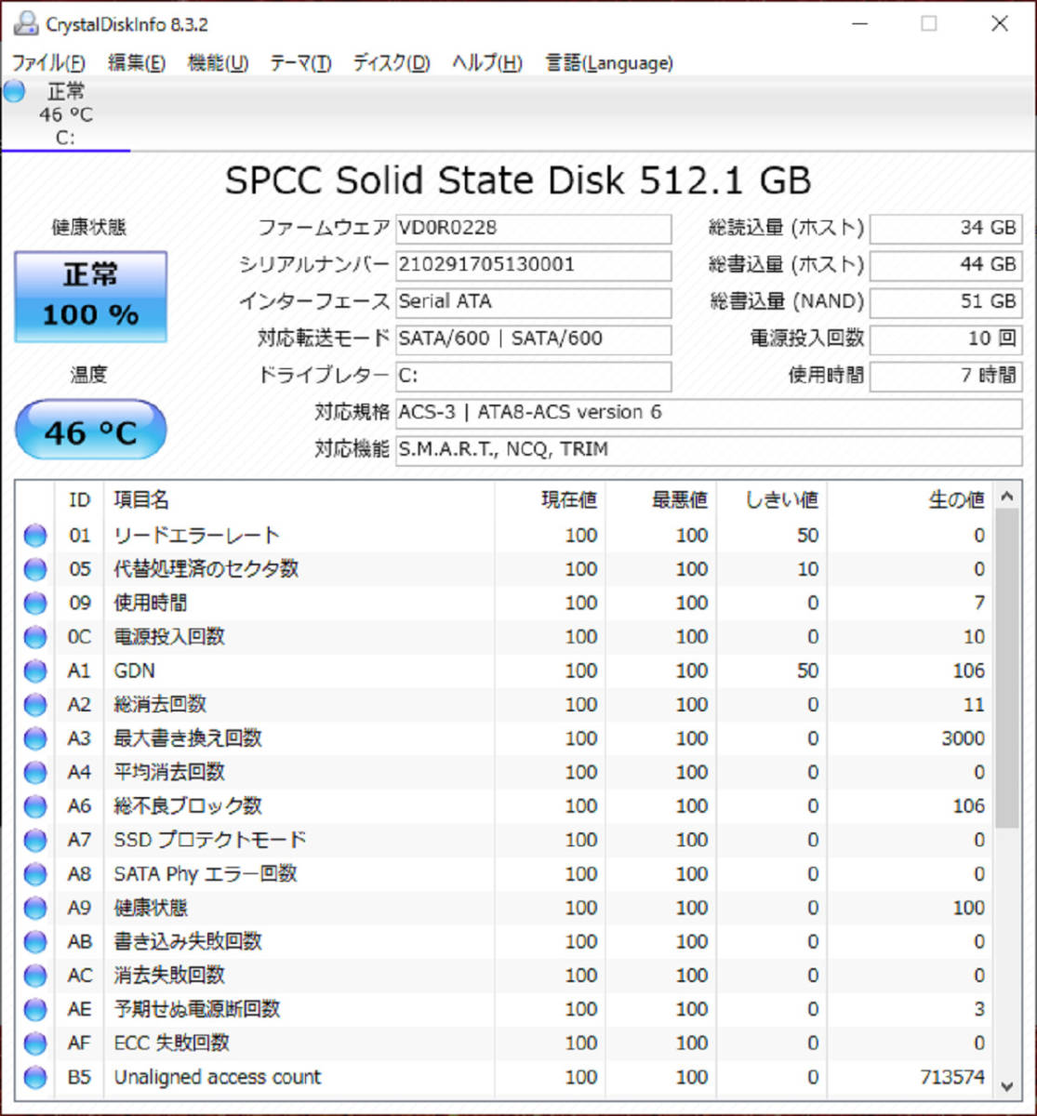Click raw value 3 in 予期せぬ電源断回数 row
This screenshot has height=1116, width=1037.
[978, 1009]
